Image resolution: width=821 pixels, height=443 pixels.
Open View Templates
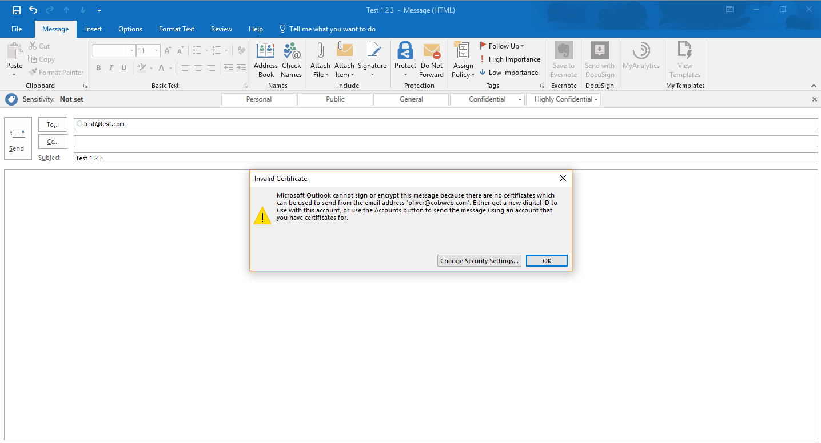coord(684,59)
